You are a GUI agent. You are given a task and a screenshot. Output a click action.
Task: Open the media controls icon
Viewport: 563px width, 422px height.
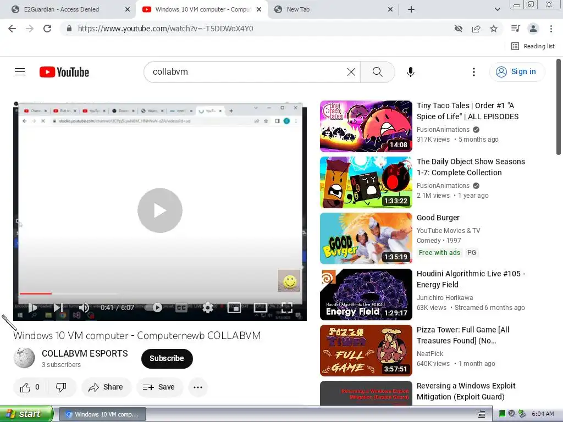tap(515, 29)
